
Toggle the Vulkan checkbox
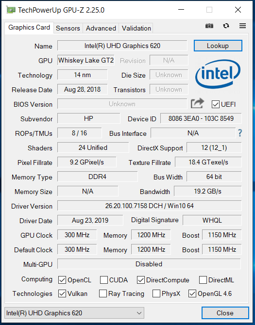pos(62,293)
